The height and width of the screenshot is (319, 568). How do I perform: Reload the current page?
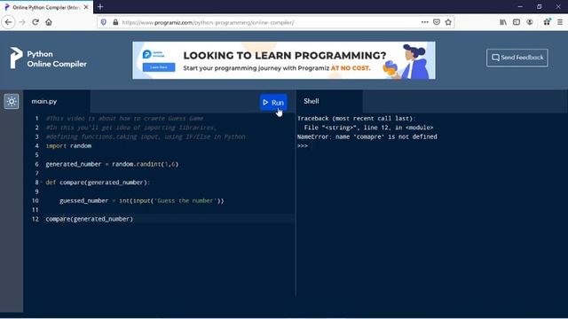pos(35,22)
